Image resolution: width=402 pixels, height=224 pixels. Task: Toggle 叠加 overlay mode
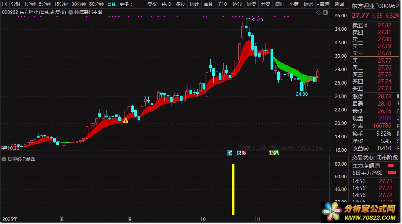coord(166,4)
